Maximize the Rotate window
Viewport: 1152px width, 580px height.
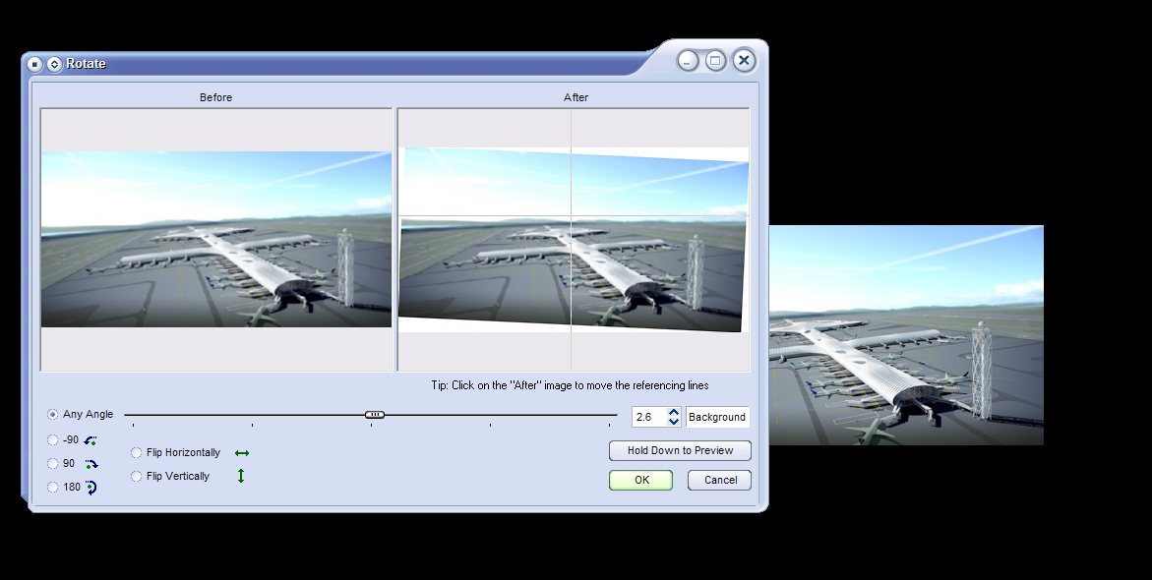pos(715,61)
